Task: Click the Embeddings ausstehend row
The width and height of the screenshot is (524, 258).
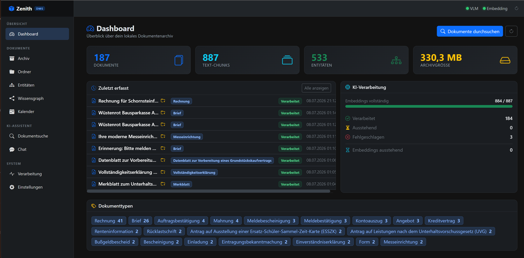Action: point(429,150)
